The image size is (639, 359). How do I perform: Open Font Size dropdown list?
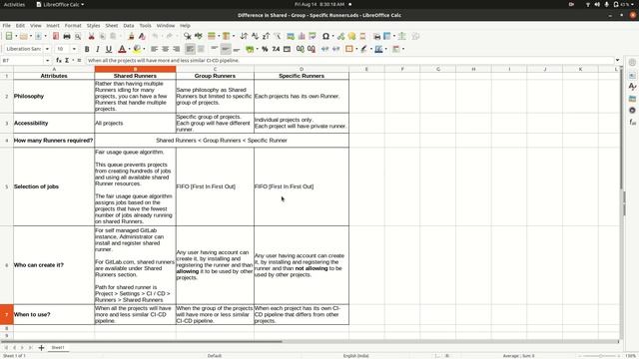pyautogui.click(x=74, y=49)
